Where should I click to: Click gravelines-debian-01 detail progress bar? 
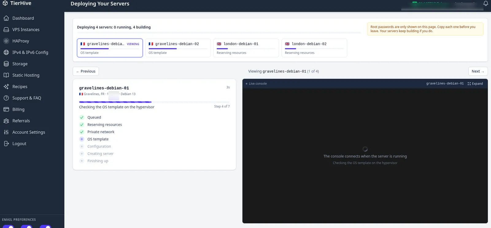click(x=154, y=102)
